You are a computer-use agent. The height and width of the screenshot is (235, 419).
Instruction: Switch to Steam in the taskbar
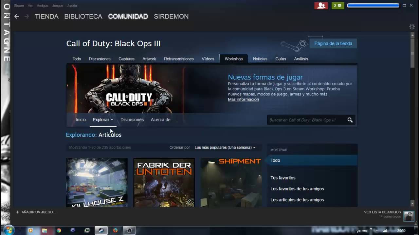[101, 230]
